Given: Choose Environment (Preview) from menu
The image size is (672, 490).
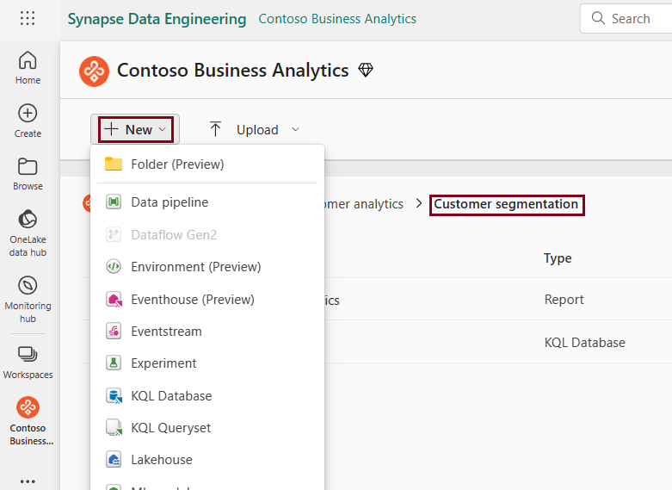Looking at the screenshot, I should [207, 267].
